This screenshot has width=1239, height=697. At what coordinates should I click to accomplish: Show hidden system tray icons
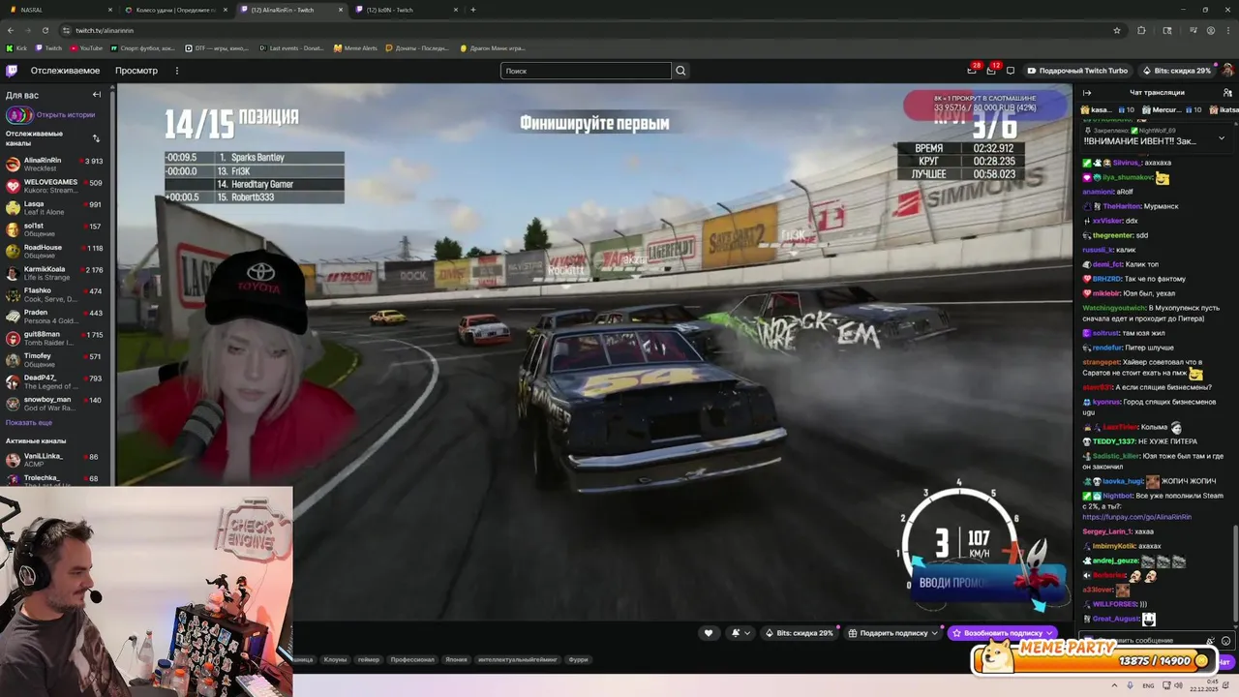point(1113,685)
